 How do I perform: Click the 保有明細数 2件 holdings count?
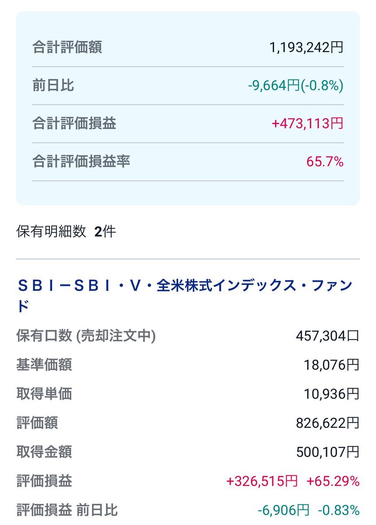(x=66, y=231)
